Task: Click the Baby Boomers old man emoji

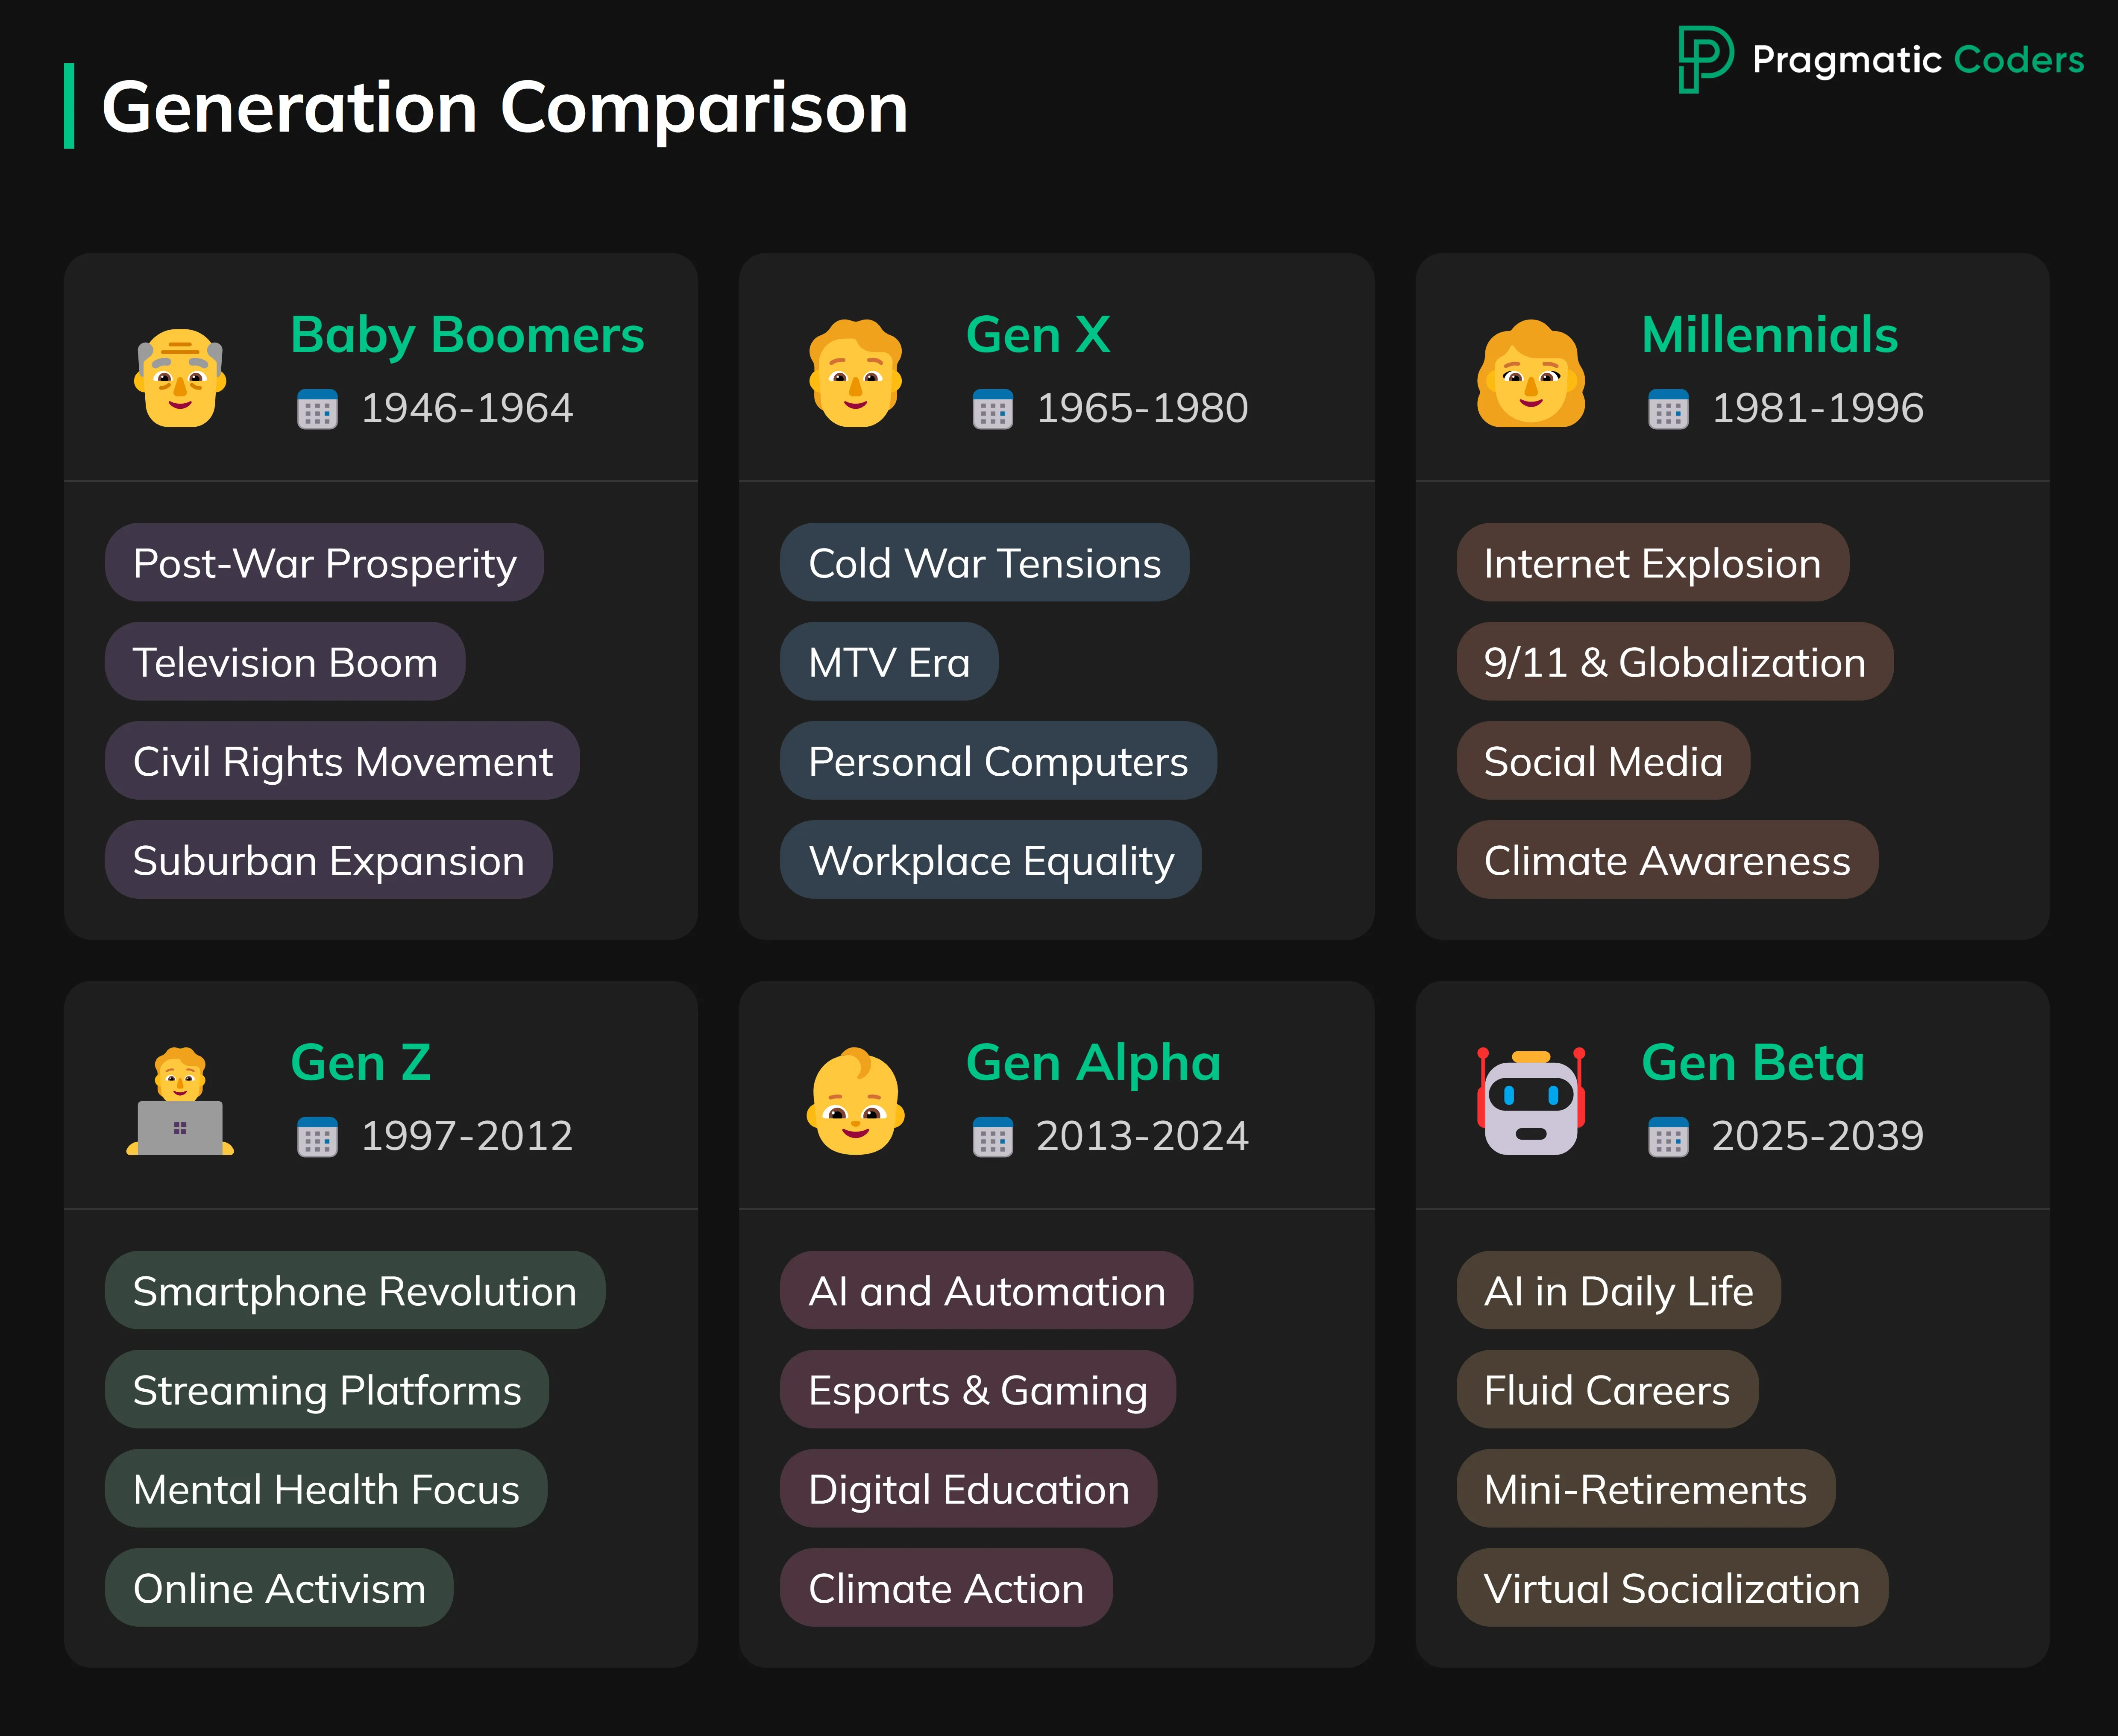Action: (x=180, y=378)
